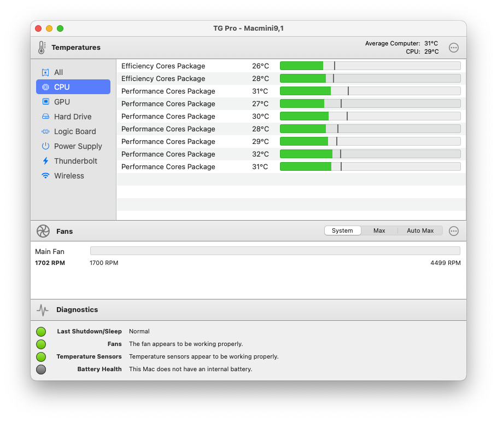Viewport: 497px width, 421px height.
Task: Click the 32°C Performance Cores temperature bar
Action: tap(370, 154)
